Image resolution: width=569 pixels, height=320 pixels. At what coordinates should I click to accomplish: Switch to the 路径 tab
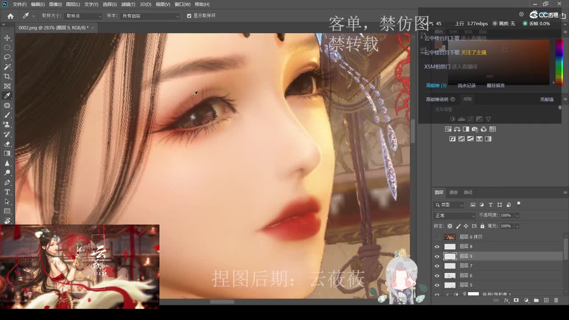(468, 192)
